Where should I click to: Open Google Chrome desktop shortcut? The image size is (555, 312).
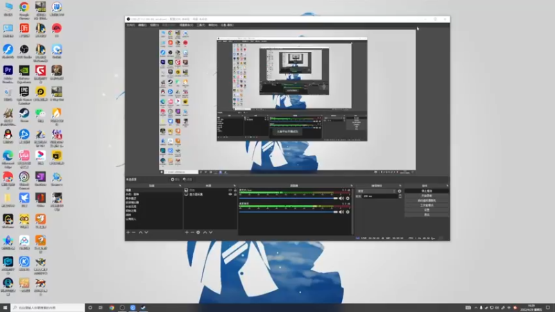point(24,10)
